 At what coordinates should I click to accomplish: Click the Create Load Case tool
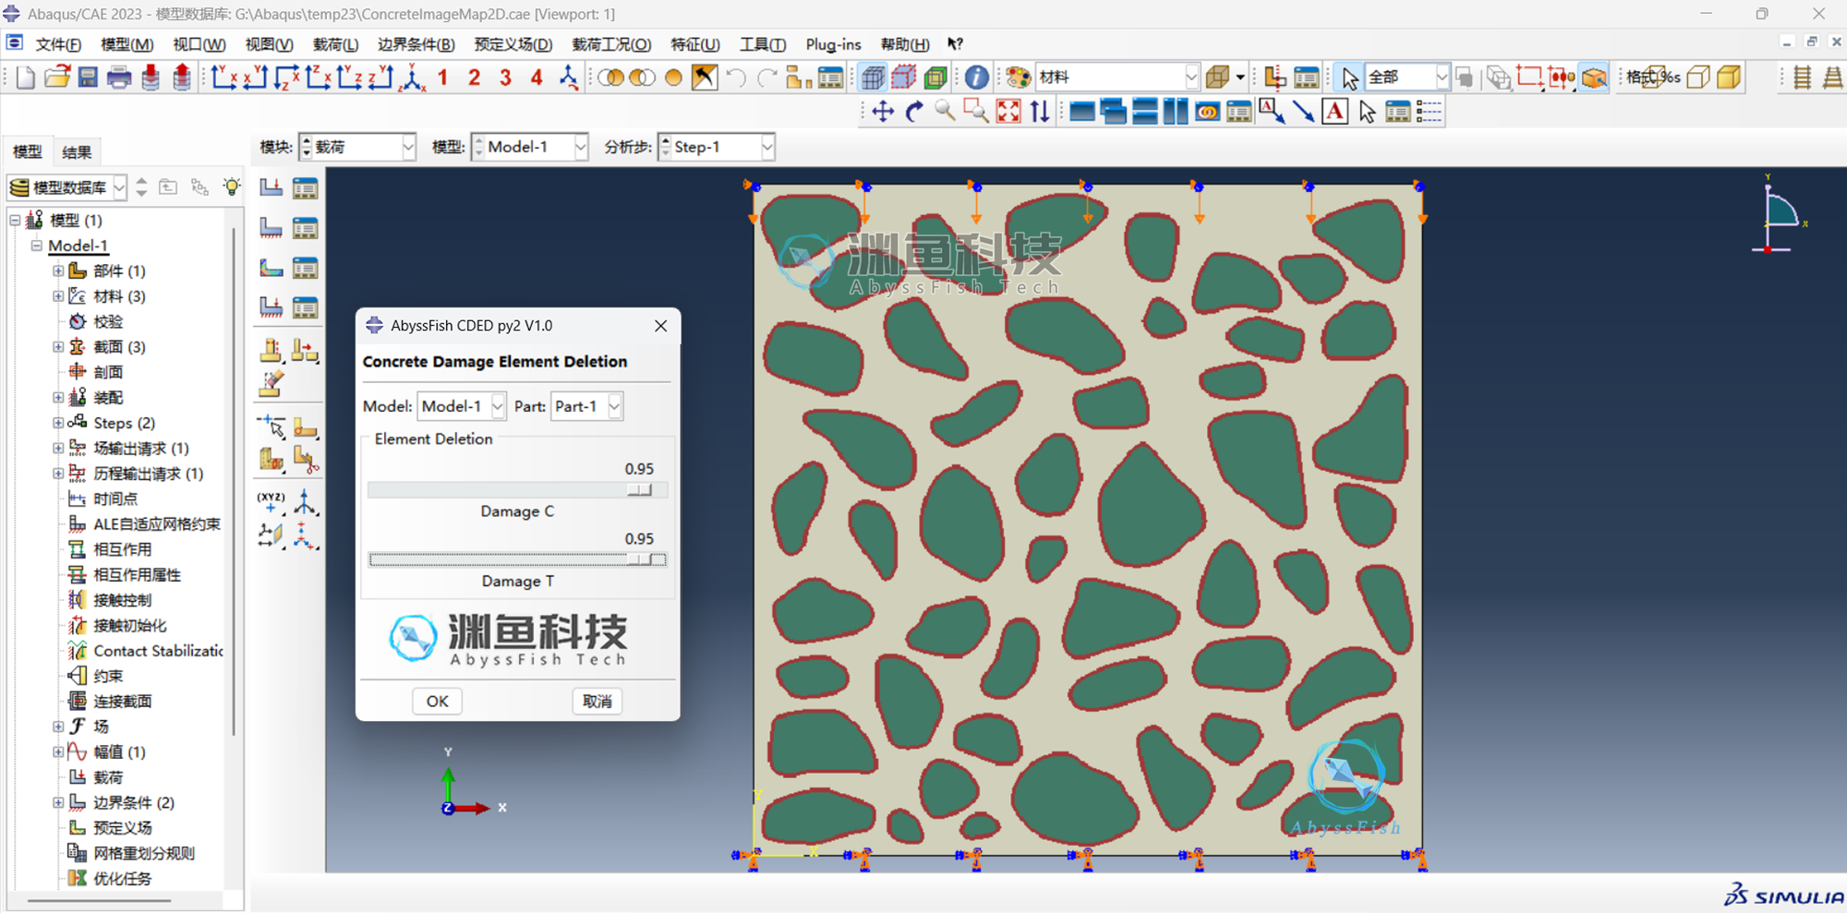(x=272, y=307)
